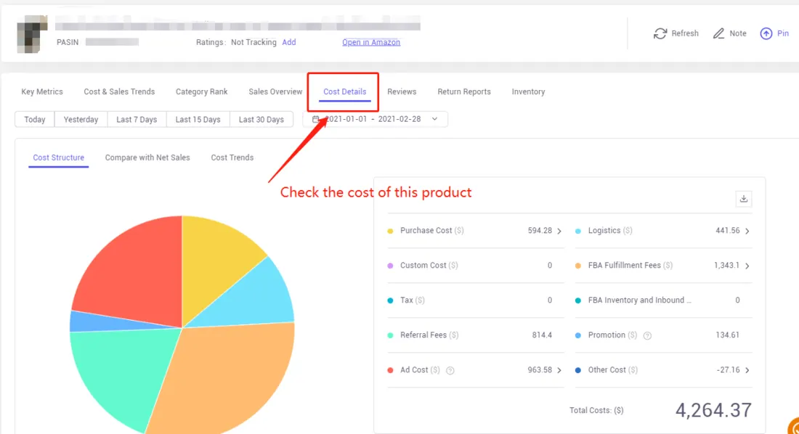Expand Purchase Cost details via chevron

coord(559,230)
